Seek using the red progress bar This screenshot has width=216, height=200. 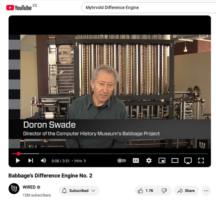[x=110, y=154]
